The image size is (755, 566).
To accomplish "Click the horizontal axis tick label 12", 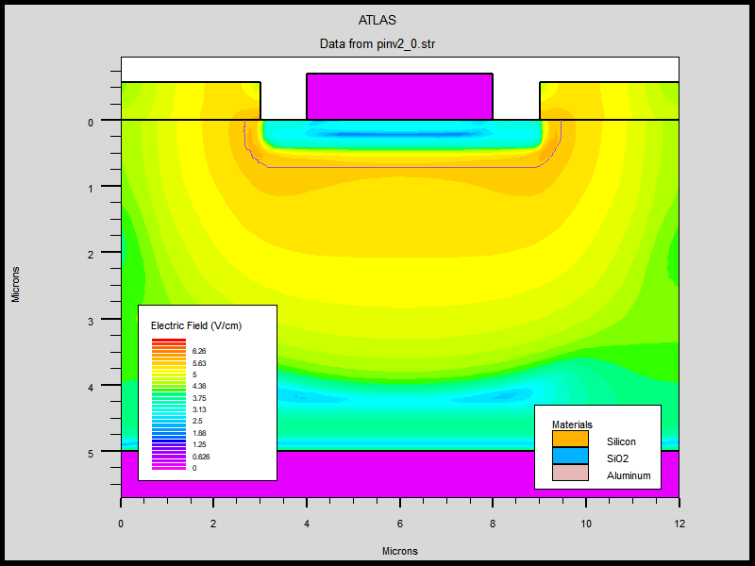I will (x=679, y=524).
